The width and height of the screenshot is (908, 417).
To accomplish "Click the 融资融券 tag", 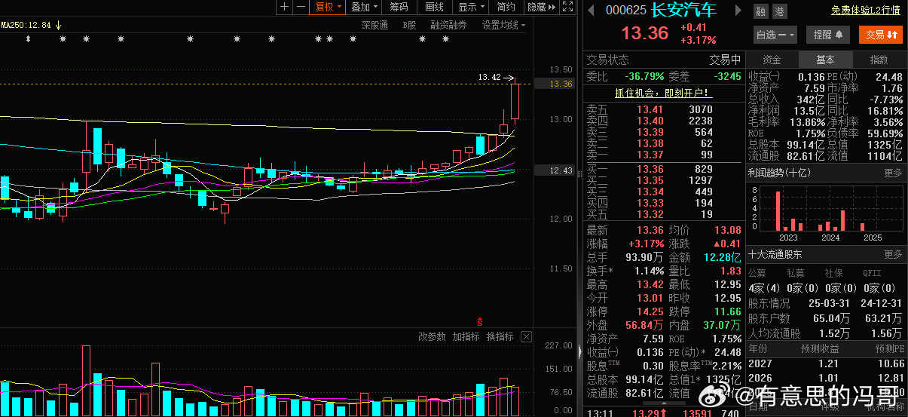I will [x=448, y=25].
